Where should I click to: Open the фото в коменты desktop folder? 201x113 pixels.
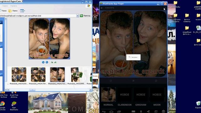tap(187, 18)
